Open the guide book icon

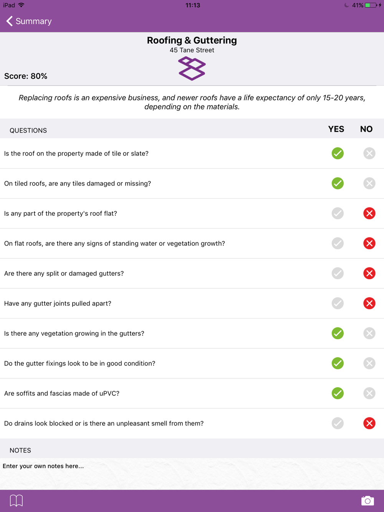tap(16, 500)
